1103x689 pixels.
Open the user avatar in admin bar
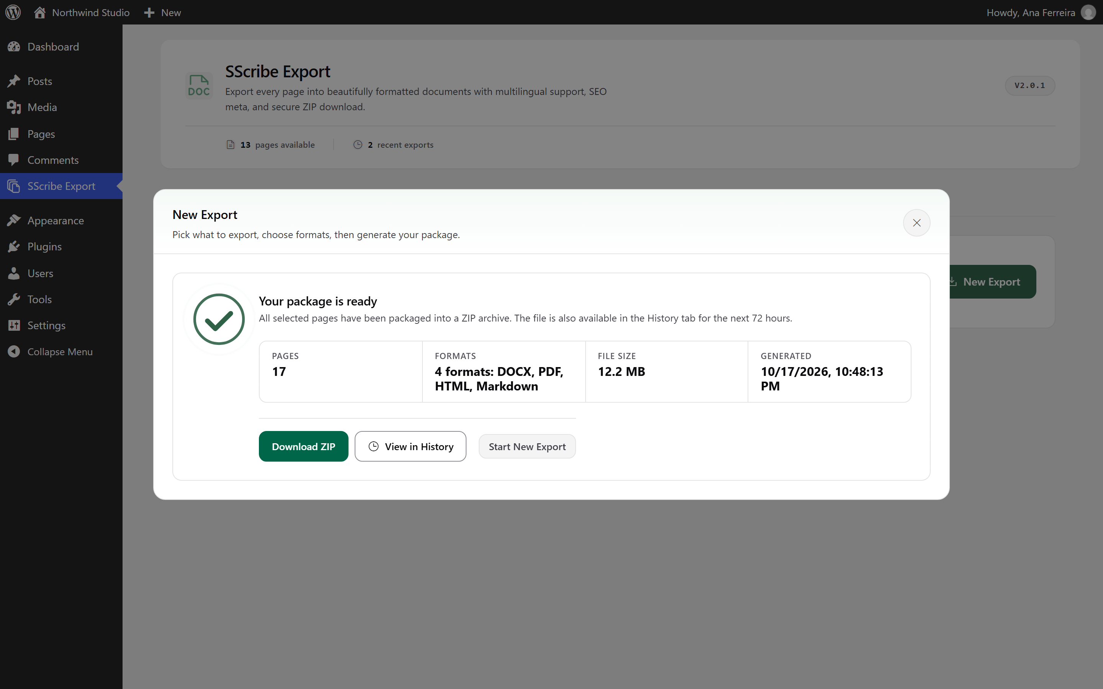pyautogui.click(x=1088, y=12)
